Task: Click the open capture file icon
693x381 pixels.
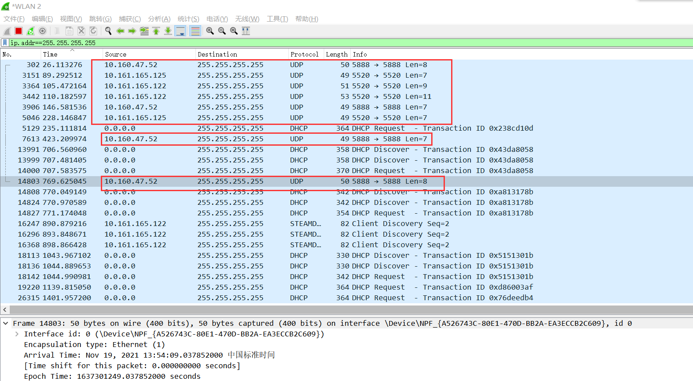Action: pyautogui.click(x=57, y=31)
